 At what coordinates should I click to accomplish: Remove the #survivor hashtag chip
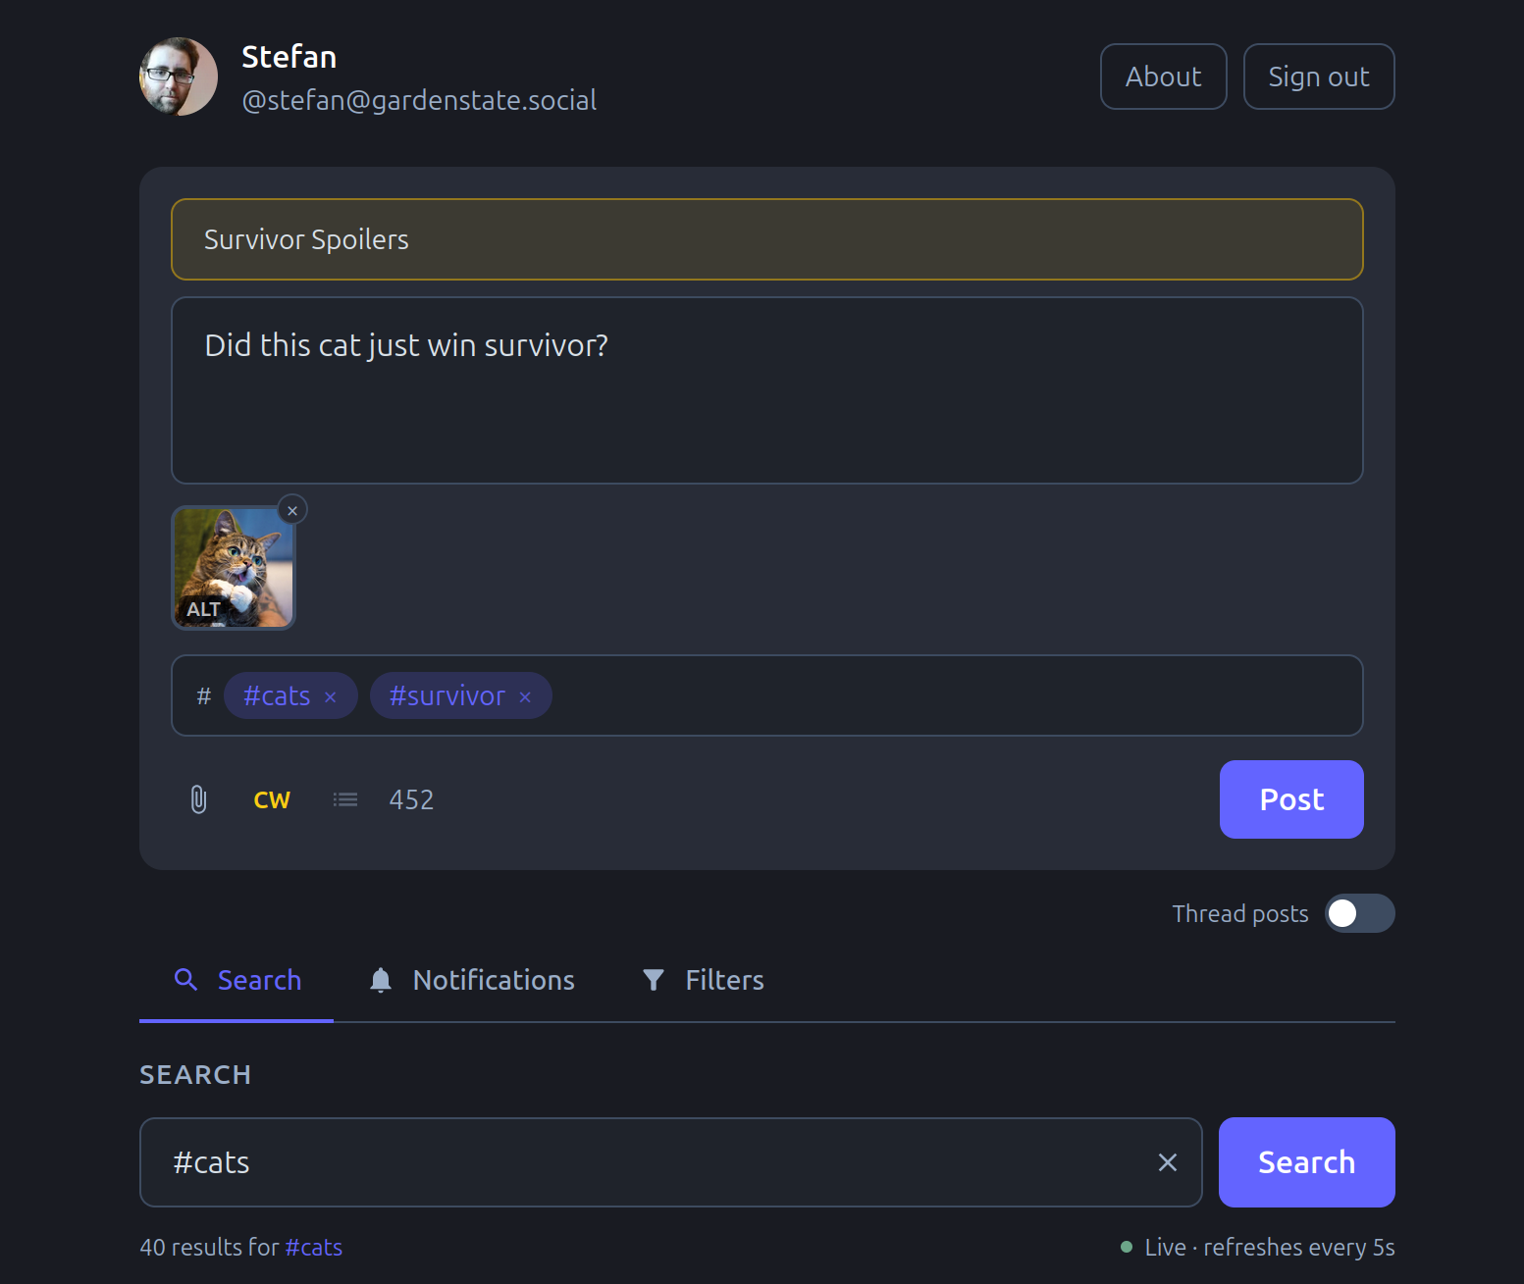coord(526,695)
